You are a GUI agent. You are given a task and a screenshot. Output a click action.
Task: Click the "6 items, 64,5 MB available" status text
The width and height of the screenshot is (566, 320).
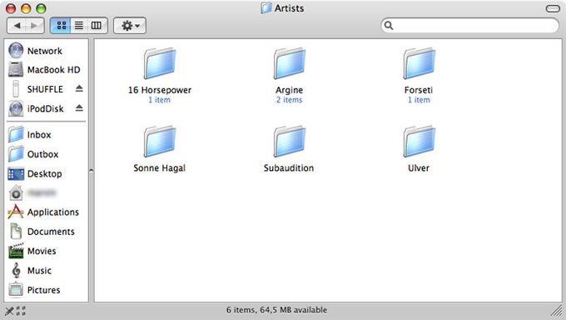coord(276,310)
